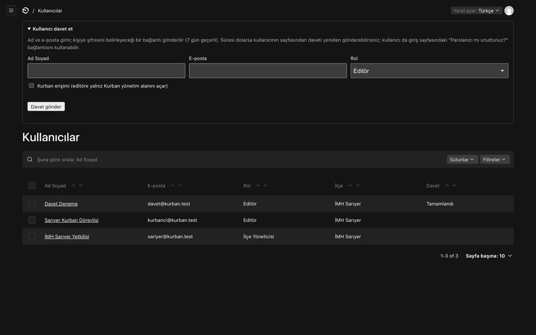Click the Davet gönder button
This screenshot has width=536, height=335.
tap(46, 107)
